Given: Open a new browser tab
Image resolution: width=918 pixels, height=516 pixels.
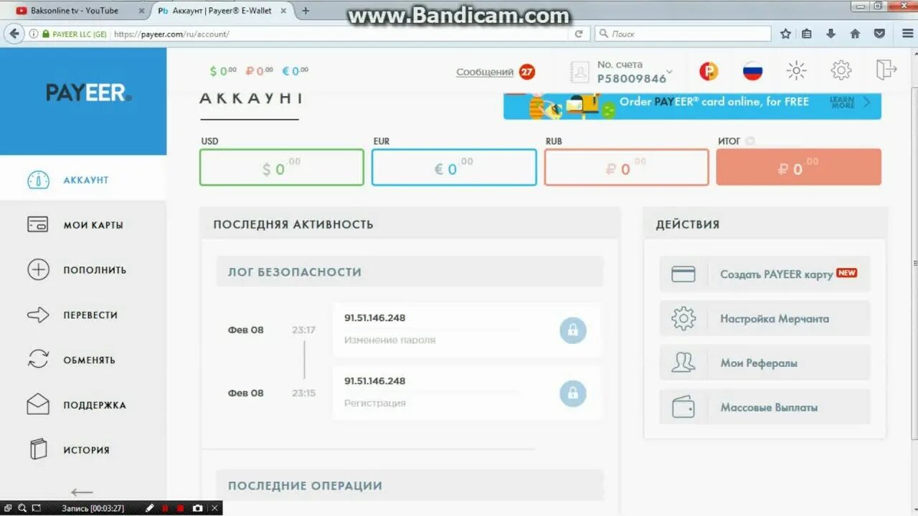Looking at the screenshot, I should [306, 11].
